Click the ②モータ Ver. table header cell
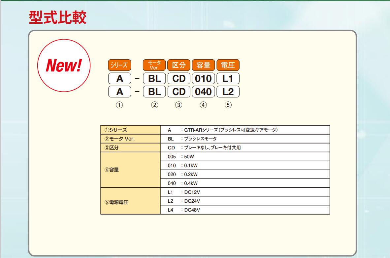This screenshot has height=258, width=390. 130,139
